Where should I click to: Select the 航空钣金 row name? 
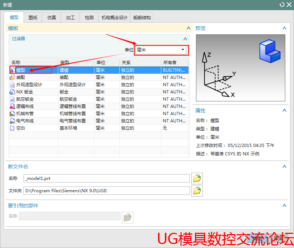click(25, 99)
